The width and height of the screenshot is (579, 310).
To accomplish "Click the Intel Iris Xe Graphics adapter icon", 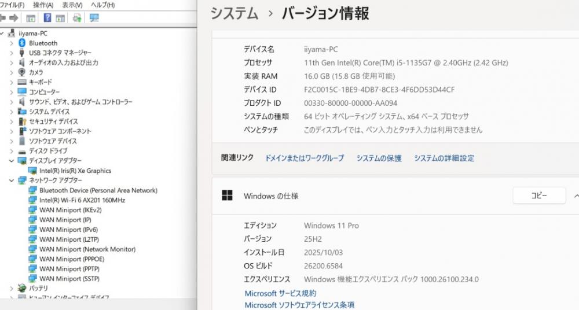I will 33,171.
